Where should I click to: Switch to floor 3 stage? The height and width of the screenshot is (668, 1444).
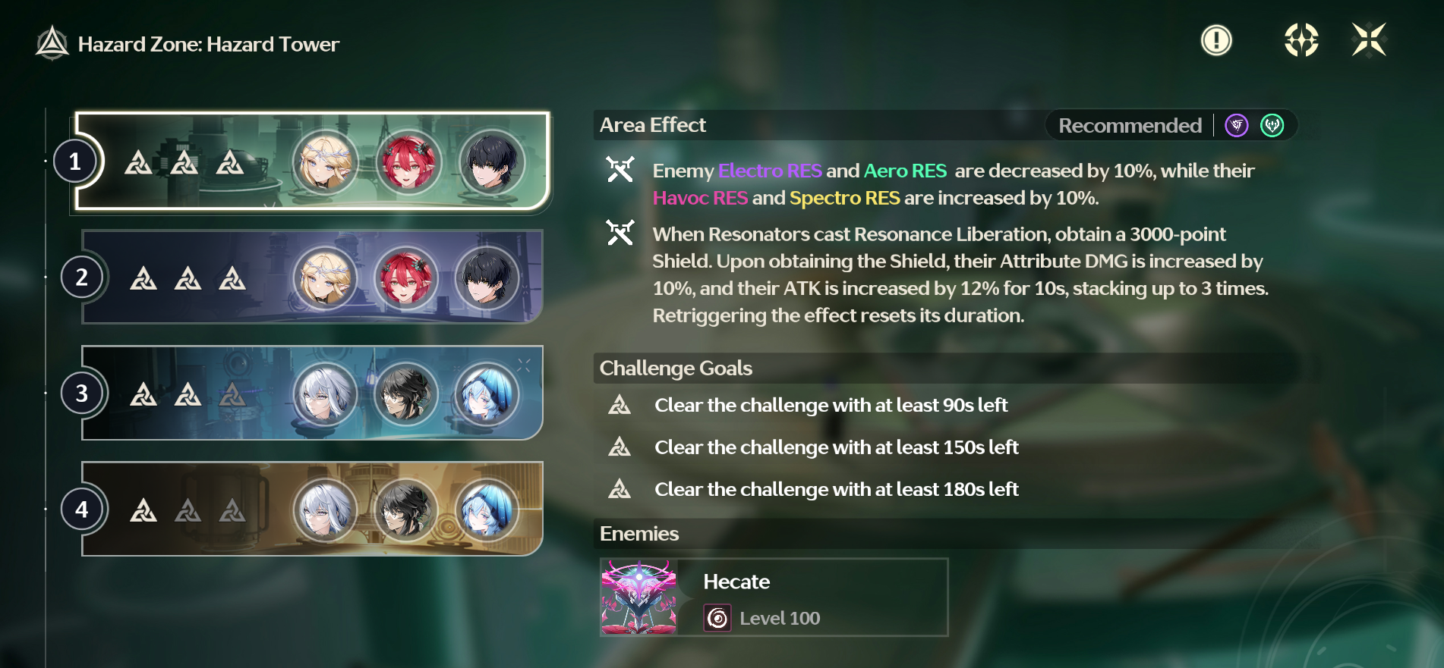click(x=311, y=394)
